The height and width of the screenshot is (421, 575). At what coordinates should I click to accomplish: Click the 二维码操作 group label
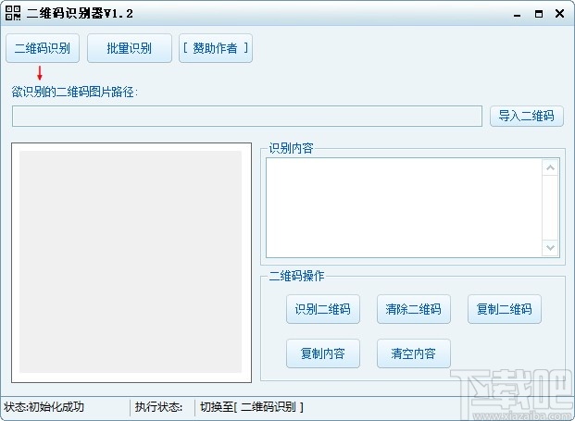coord(296,276)
